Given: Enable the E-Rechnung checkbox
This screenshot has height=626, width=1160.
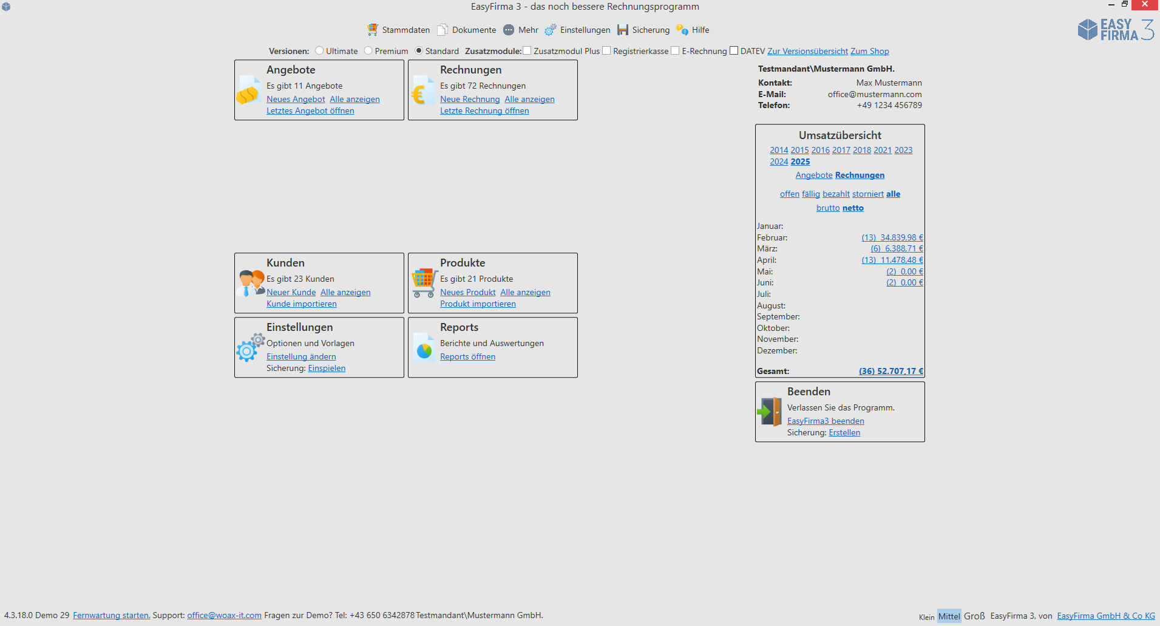Looking at the screenshot, I should coord(675,51).
